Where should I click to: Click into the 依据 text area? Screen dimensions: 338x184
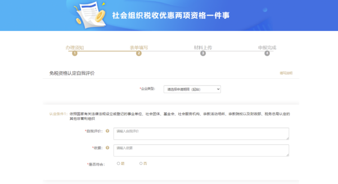tap(201, 150)
